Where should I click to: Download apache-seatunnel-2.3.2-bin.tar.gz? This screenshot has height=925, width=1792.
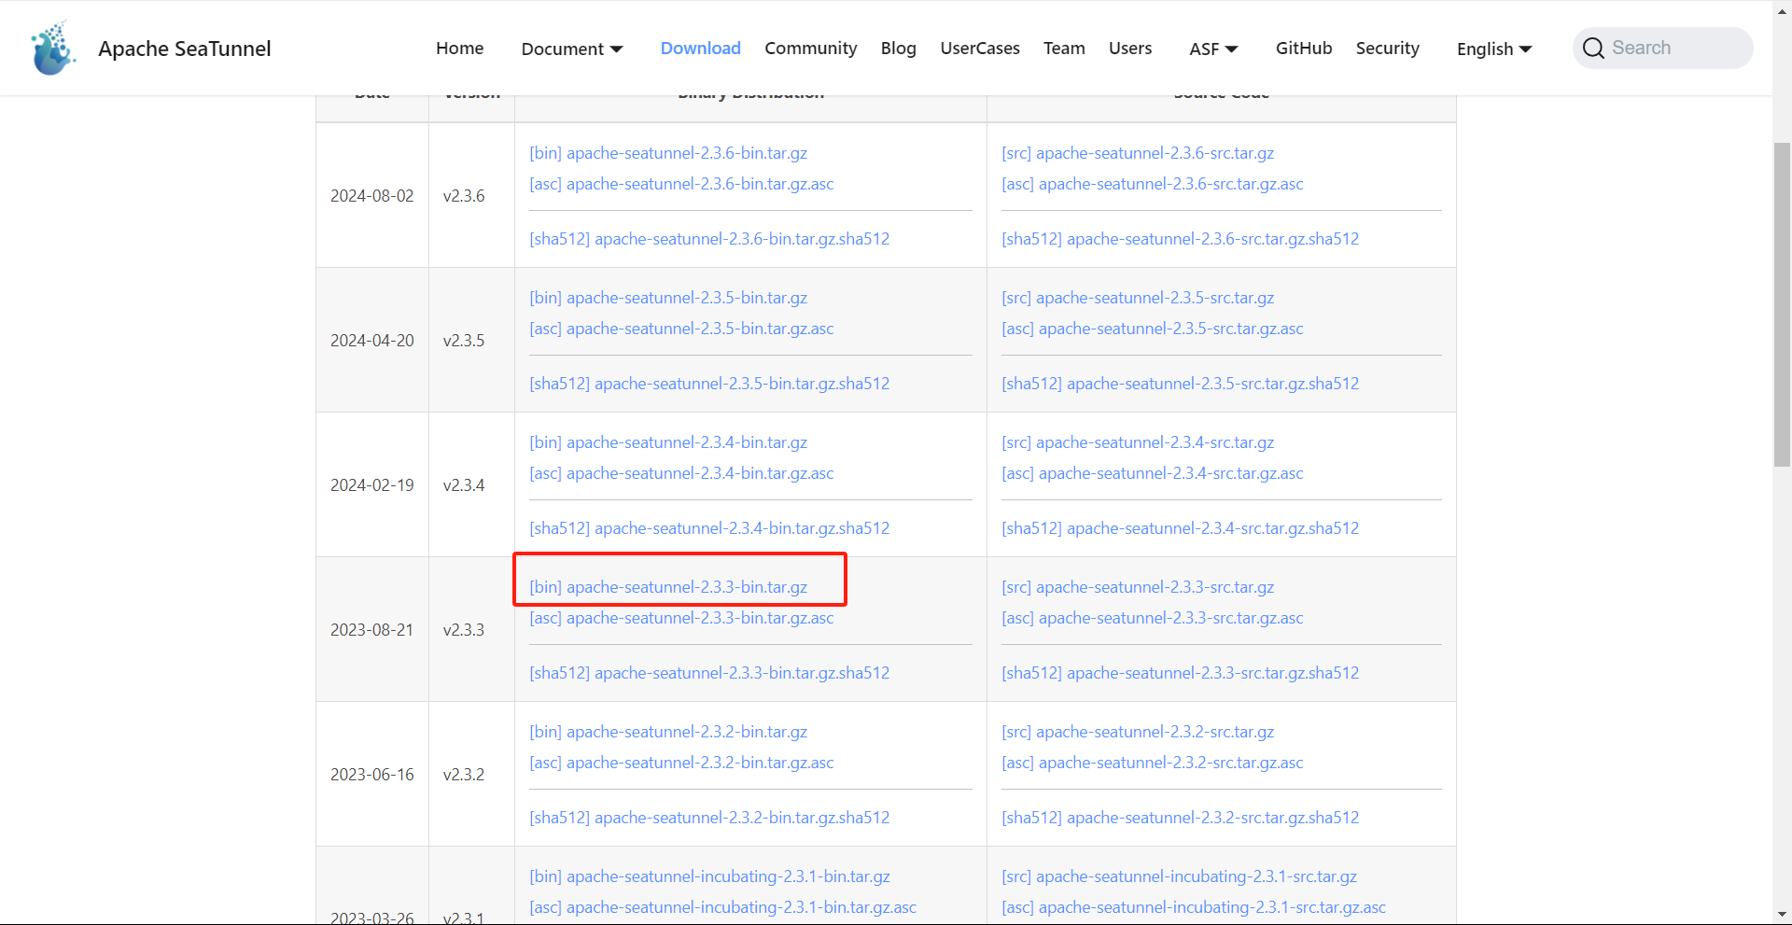tap(668, 732)
